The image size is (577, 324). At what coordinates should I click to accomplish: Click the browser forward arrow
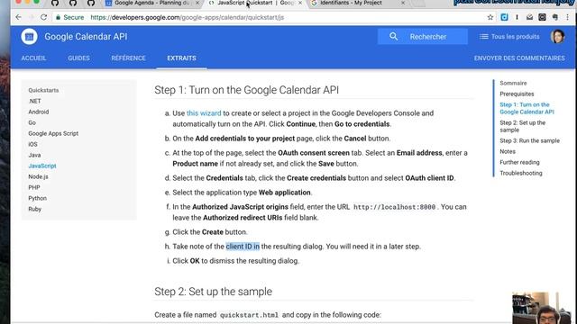pos(32,17)
